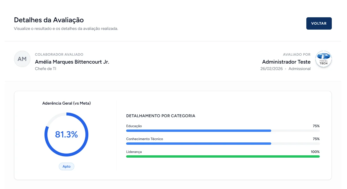
Task: Click the AM avatar of the evaluated collaborator
Action: [x=22, y=59]
